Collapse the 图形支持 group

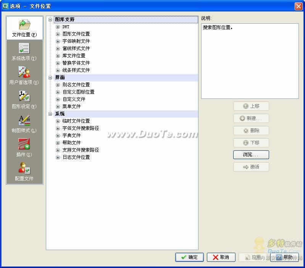pos(50,19)
